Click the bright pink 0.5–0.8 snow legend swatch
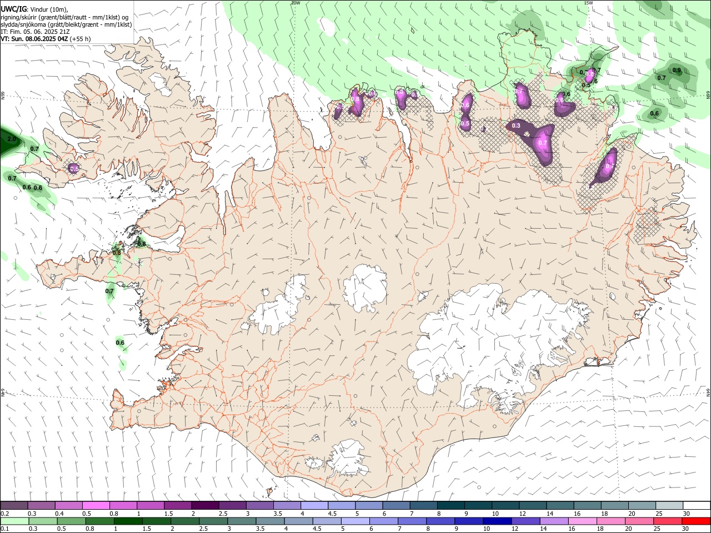This screenshot has height=533, width=711. (x=96, y=506)
